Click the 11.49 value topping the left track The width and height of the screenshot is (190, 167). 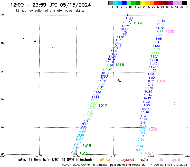130,15
